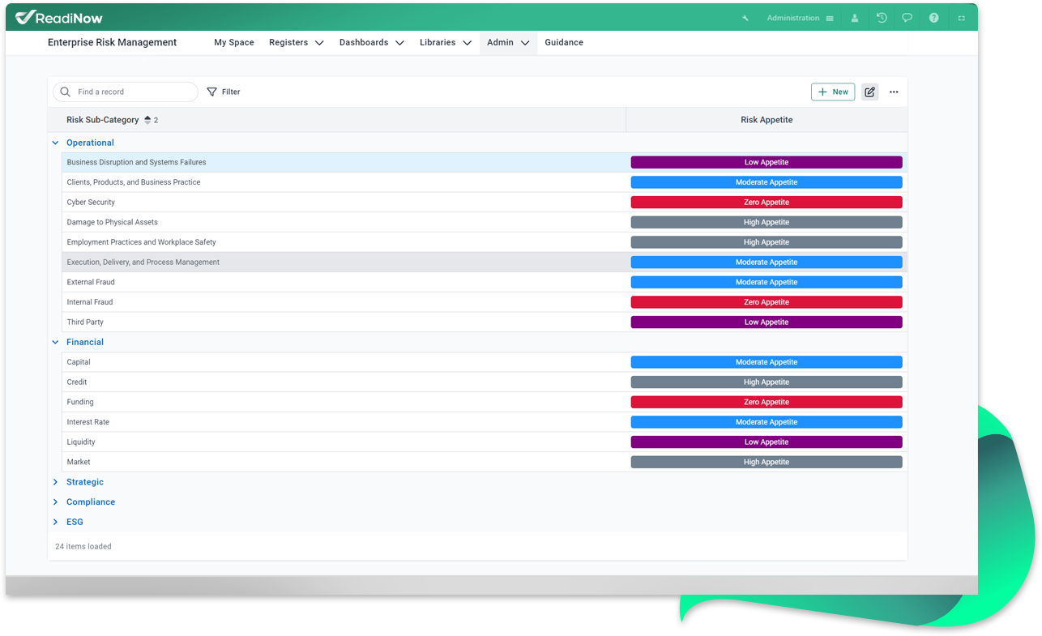This screenshot has width=1042, height=636.
Task: Open the help question mark icon
Action: [933, 18]
